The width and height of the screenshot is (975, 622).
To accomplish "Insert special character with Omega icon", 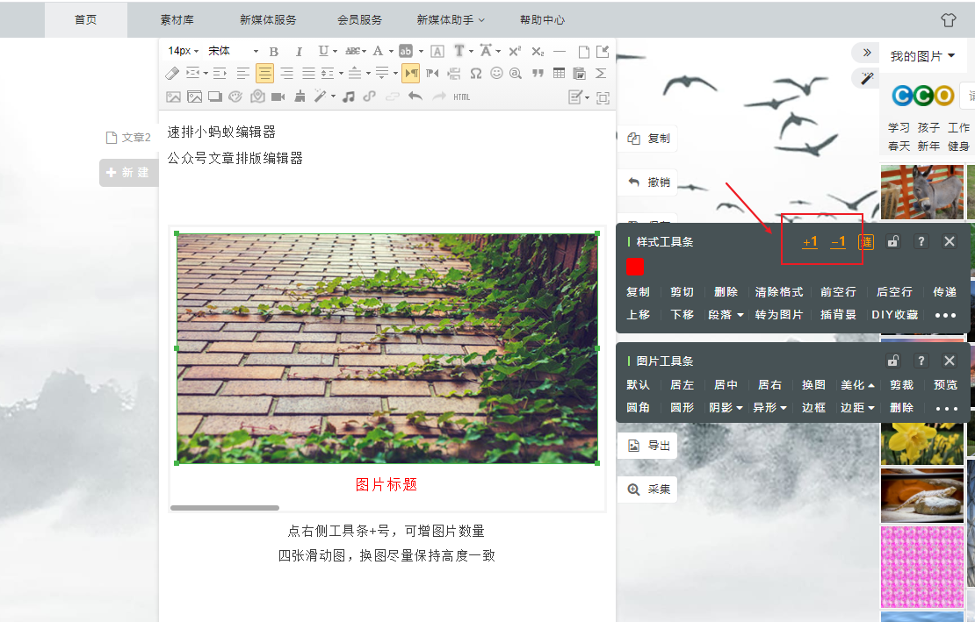I will [476, 74].
